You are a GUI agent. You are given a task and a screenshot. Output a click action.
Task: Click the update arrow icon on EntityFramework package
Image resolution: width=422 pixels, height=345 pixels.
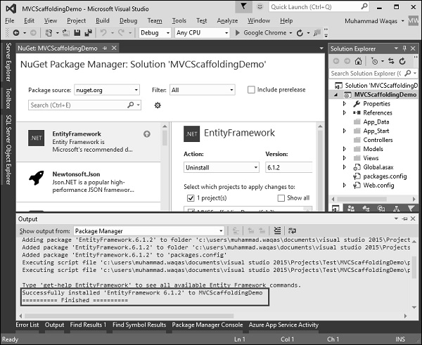point(146,134)
